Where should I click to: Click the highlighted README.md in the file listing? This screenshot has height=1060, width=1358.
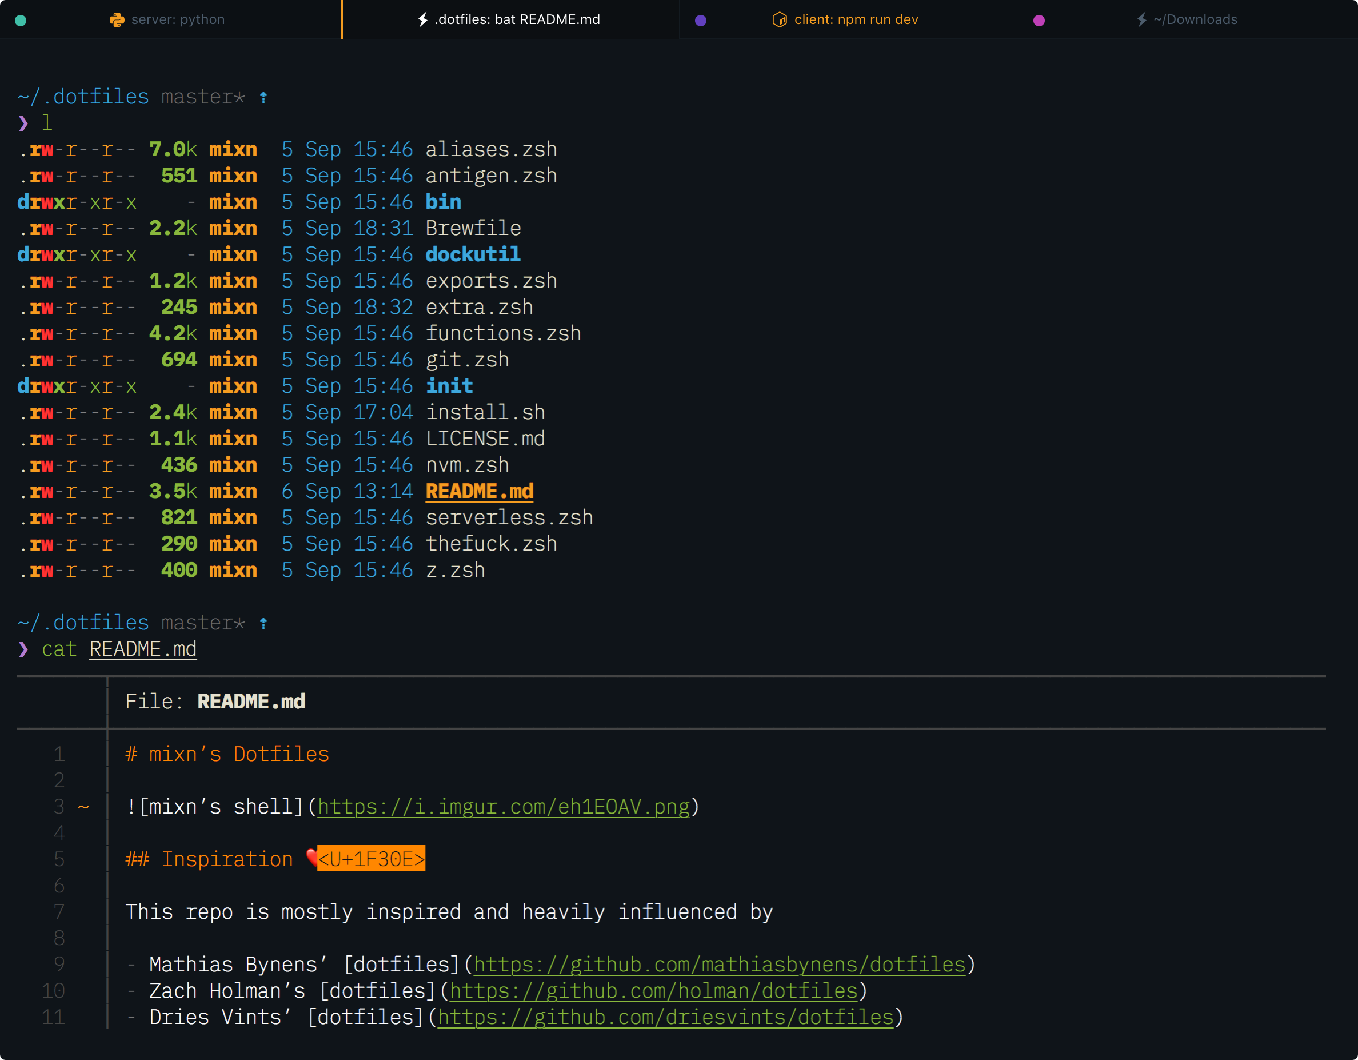[x=480, y=492]
